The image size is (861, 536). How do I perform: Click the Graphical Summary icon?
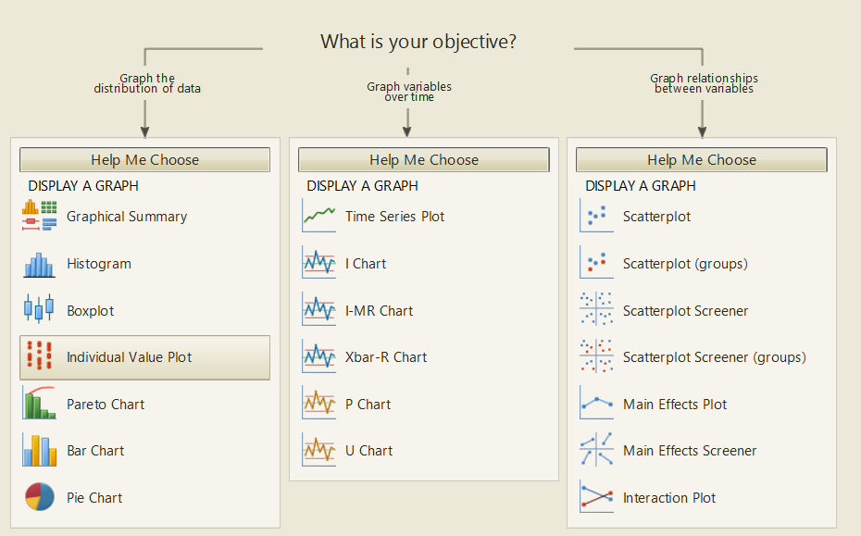(x=39, y=217)
